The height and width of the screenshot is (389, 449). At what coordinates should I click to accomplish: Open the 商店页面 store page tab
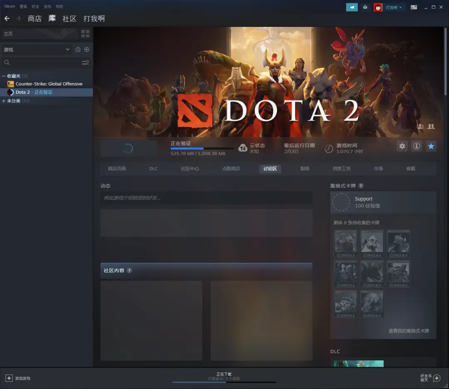click(x=117, y=168)
